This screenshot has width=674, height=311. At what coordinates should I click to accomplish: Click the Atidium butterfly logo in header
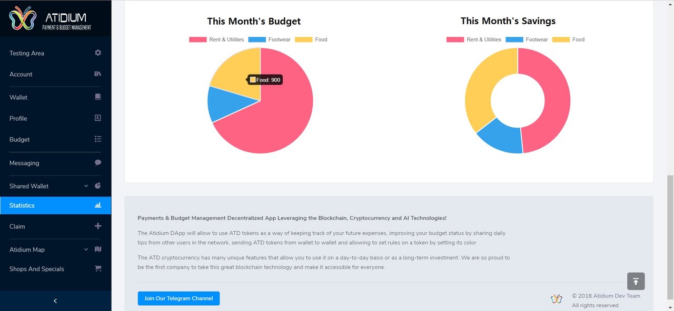23,18
